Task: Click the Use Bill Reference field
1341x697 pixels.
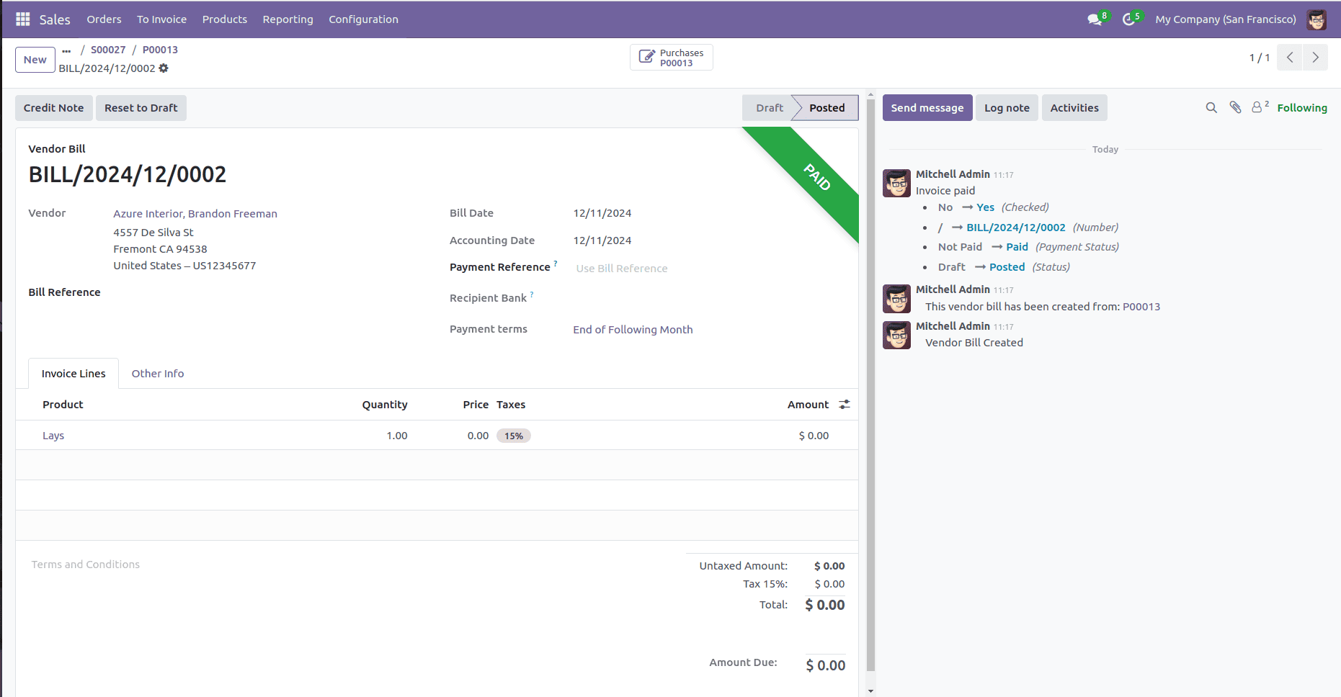Action: (621, 268)
